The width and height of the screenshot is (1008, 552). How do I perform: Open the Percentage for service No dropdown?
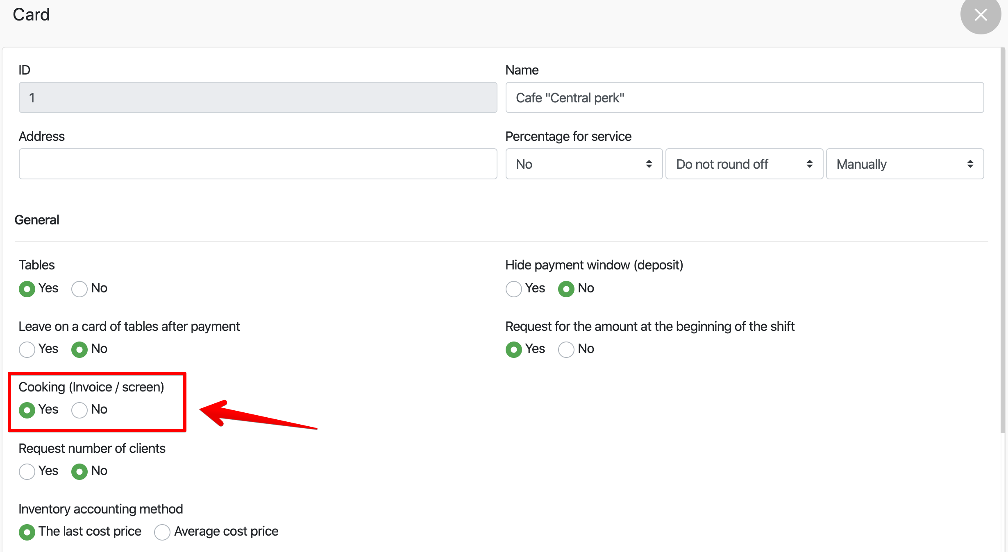pyautogui.click(x=583, y=164)
